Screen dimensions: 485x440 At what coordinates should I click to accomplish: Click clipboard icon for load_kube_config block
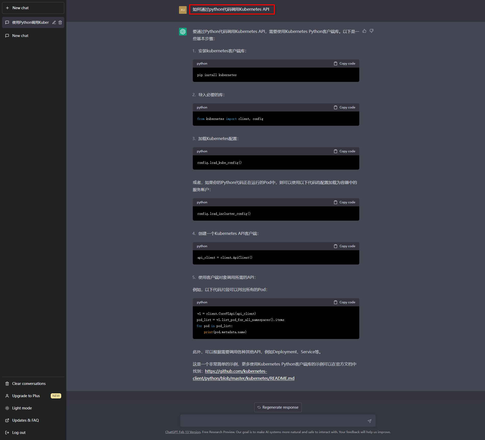point(336,151)
